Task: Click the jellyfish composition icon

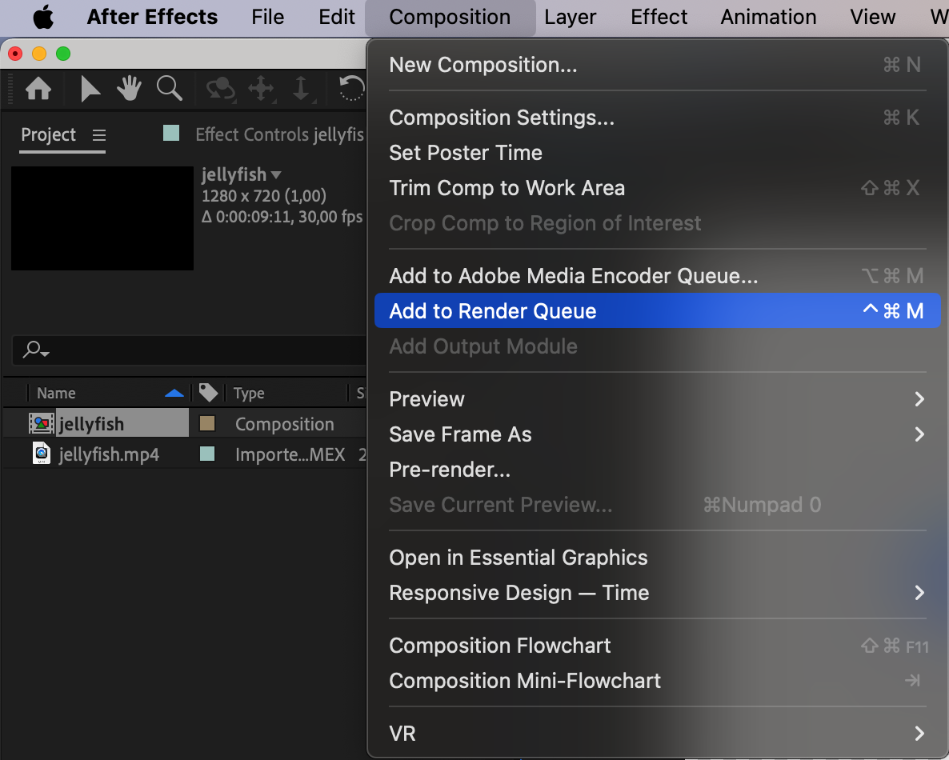Action: pos(41,424)
